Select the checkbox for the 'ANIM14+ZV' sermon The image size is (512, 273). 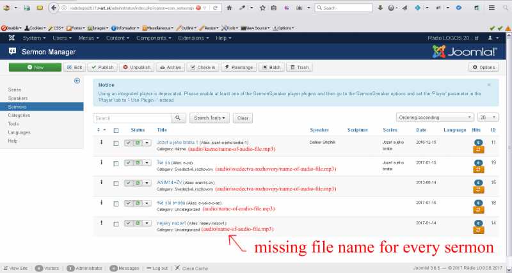click(x=116, y=183)
